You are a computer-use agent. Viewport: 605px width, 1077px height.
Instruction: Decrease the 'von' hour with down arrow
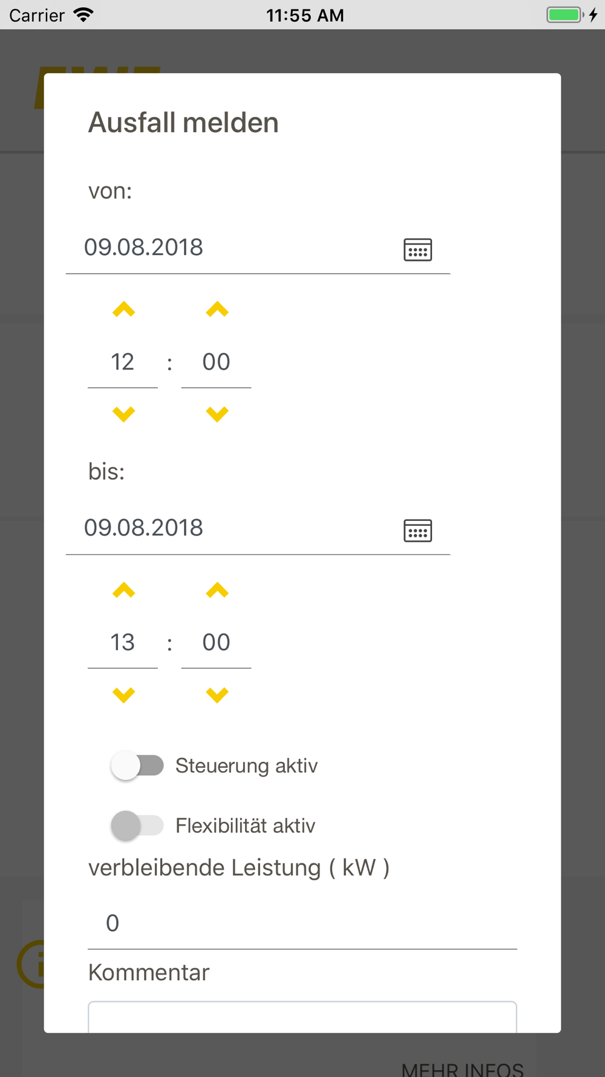click(123, 414)
